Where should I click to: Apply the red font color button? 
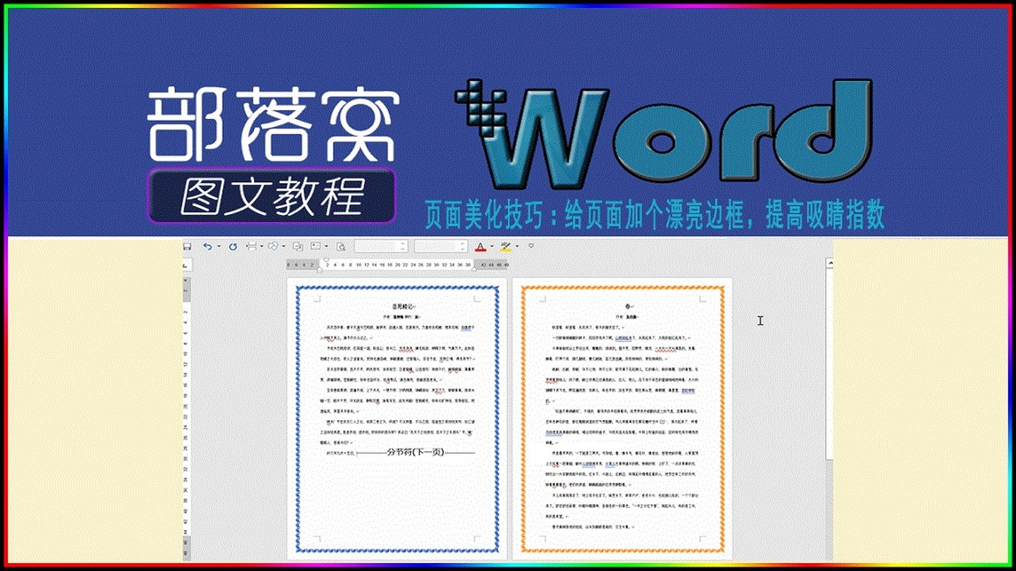[480, 247]
